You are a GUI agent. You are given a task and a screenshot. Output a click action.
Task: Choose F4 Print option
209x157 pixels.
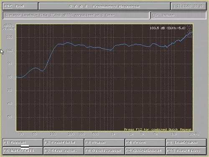[x=145, y=142]
